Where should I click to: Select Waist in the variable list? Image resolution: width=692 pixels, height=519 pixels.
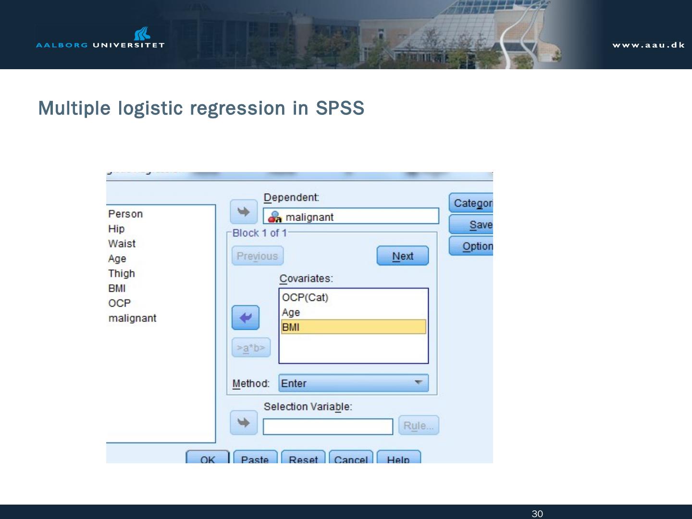(122, 244)
